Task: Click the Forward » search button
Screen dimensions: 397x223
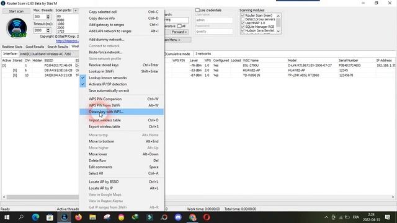Action: tap(179, 32)
